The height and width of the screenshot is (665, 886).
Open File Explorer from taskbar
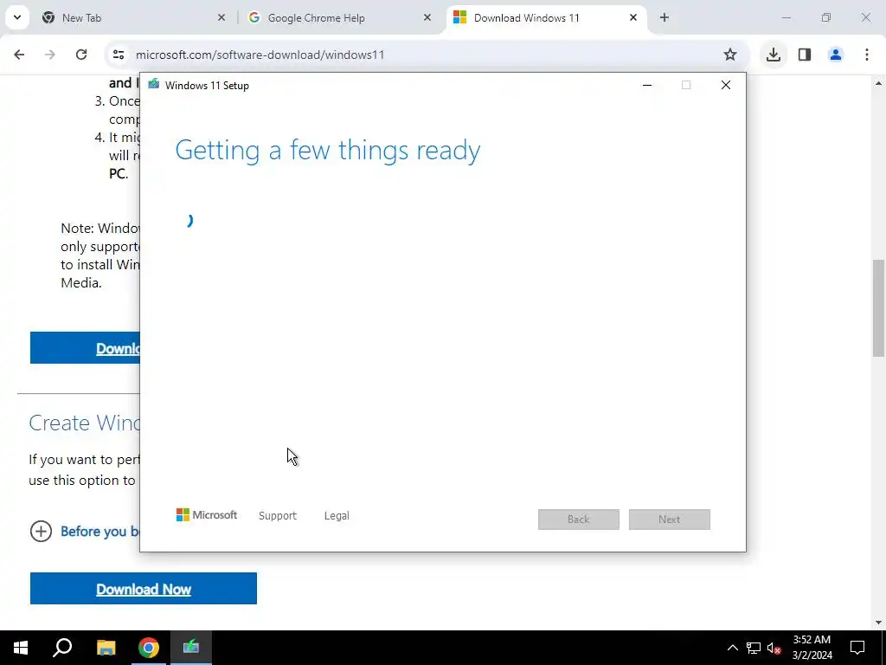[x=106, y=648]
